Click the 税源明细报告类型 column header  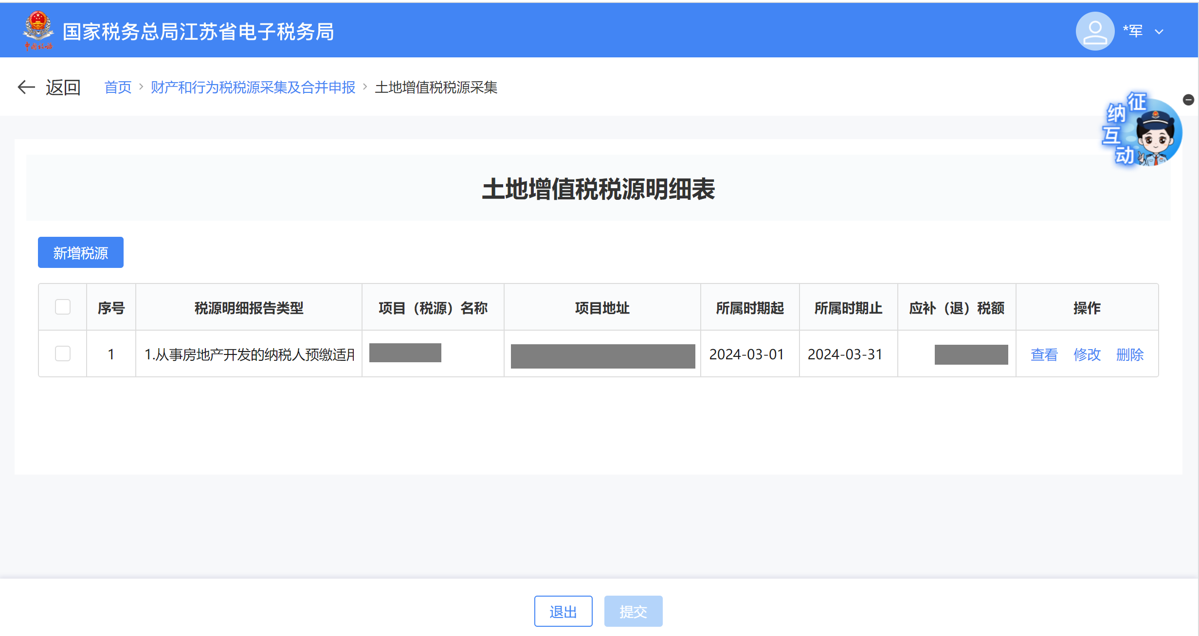(249, 308)
